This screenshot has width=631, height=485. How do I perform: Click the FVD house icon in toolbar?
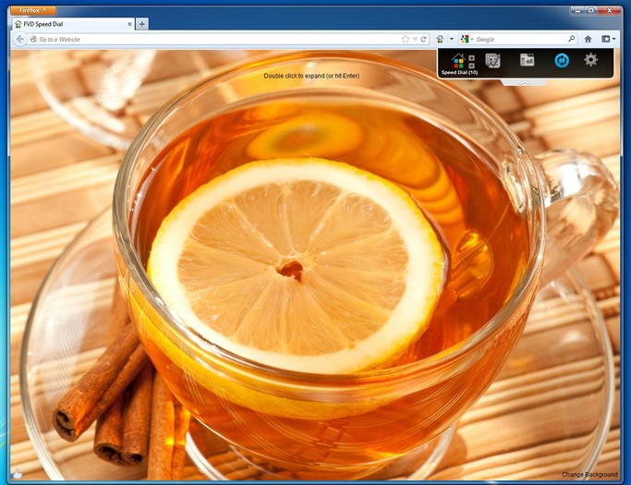pos(440,40)
